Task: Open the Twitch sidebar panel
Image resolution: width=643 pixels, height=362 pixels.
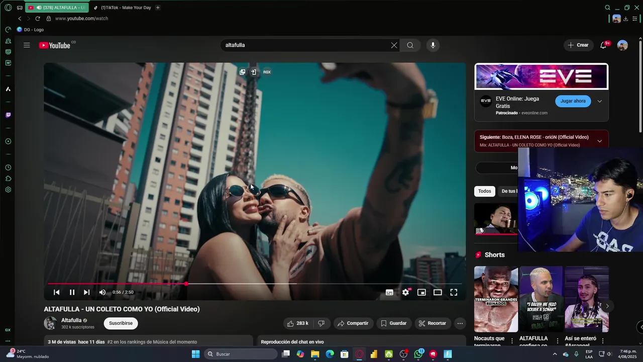Action: [8, 115]
